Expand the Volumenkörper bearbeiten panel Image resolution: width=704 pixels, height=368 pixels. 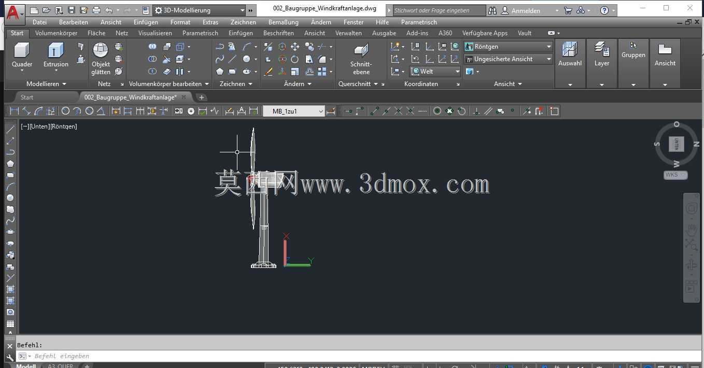[x=169, y=84]
